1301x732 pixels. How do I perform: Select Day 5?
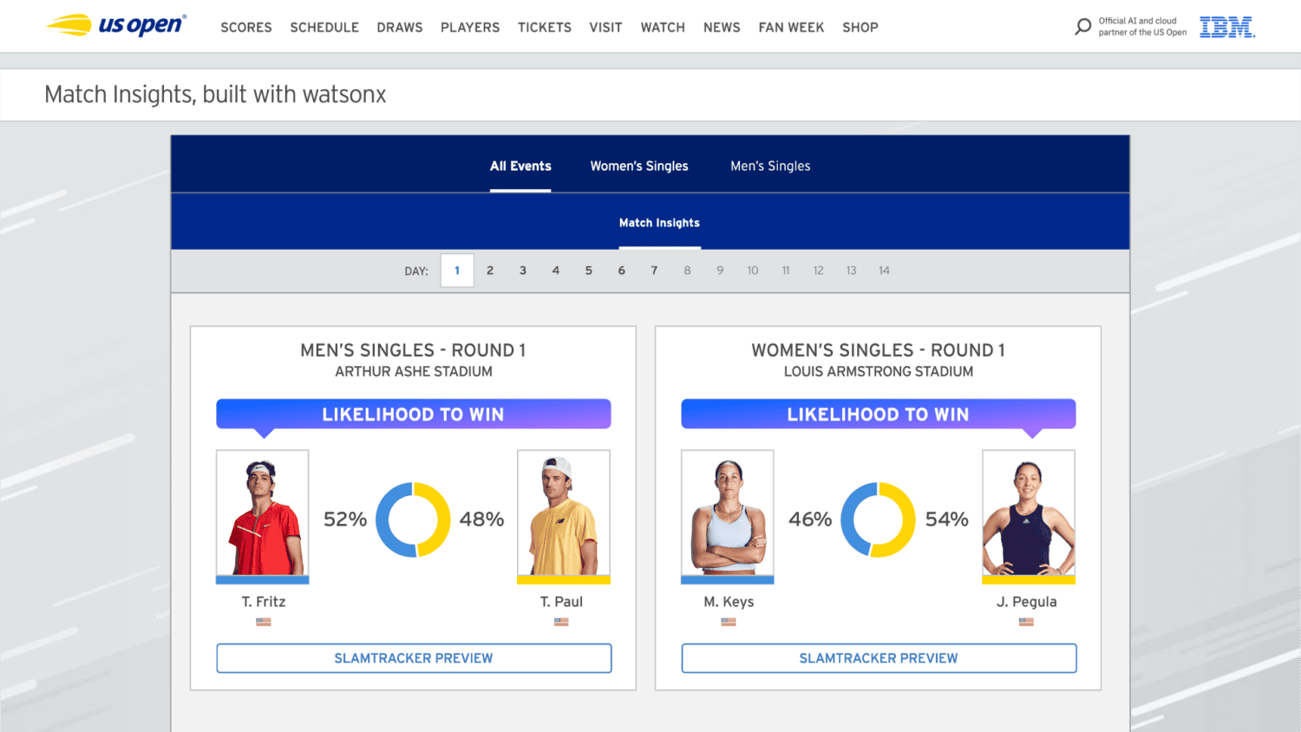(x=589, y=271)
